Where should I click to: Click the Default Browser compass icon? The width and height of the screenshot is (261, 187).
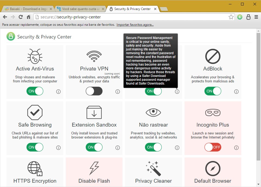pos(213,169)
